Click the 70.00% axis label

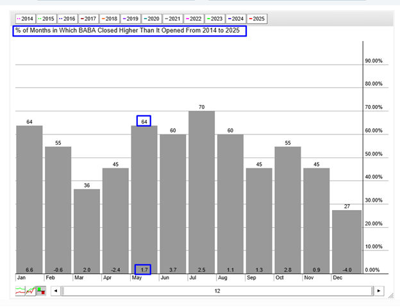click(x=374, y=107)
